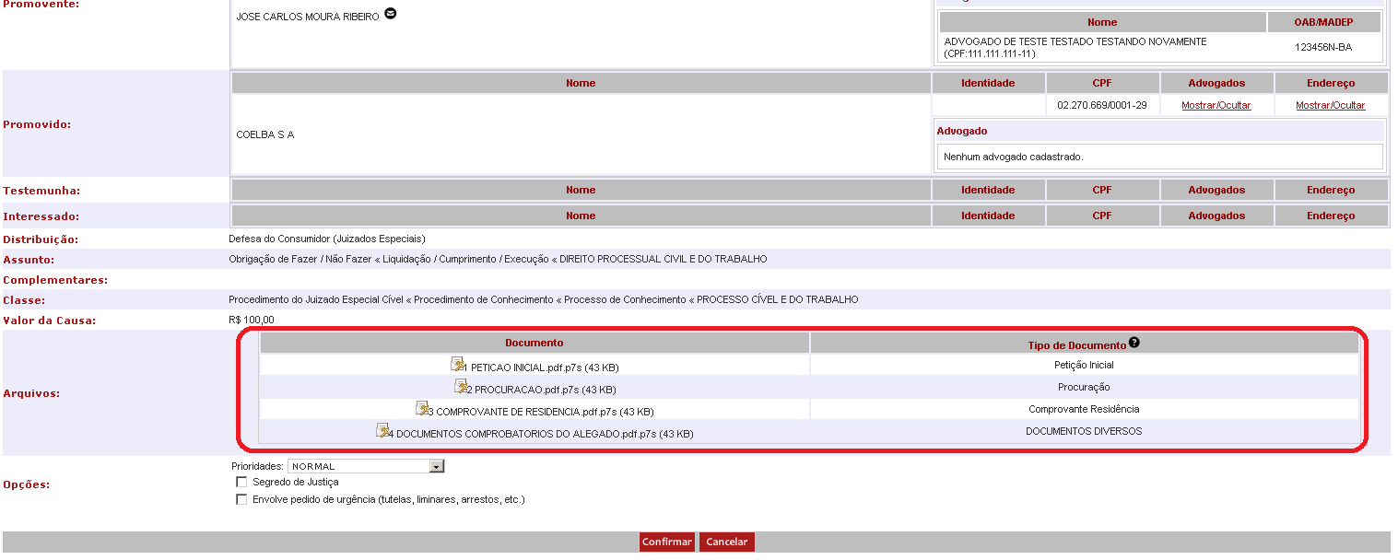
Task: Toggle Mostrar/Ocultar under Advogados for COELBA
Action: tap(1216, 105)
